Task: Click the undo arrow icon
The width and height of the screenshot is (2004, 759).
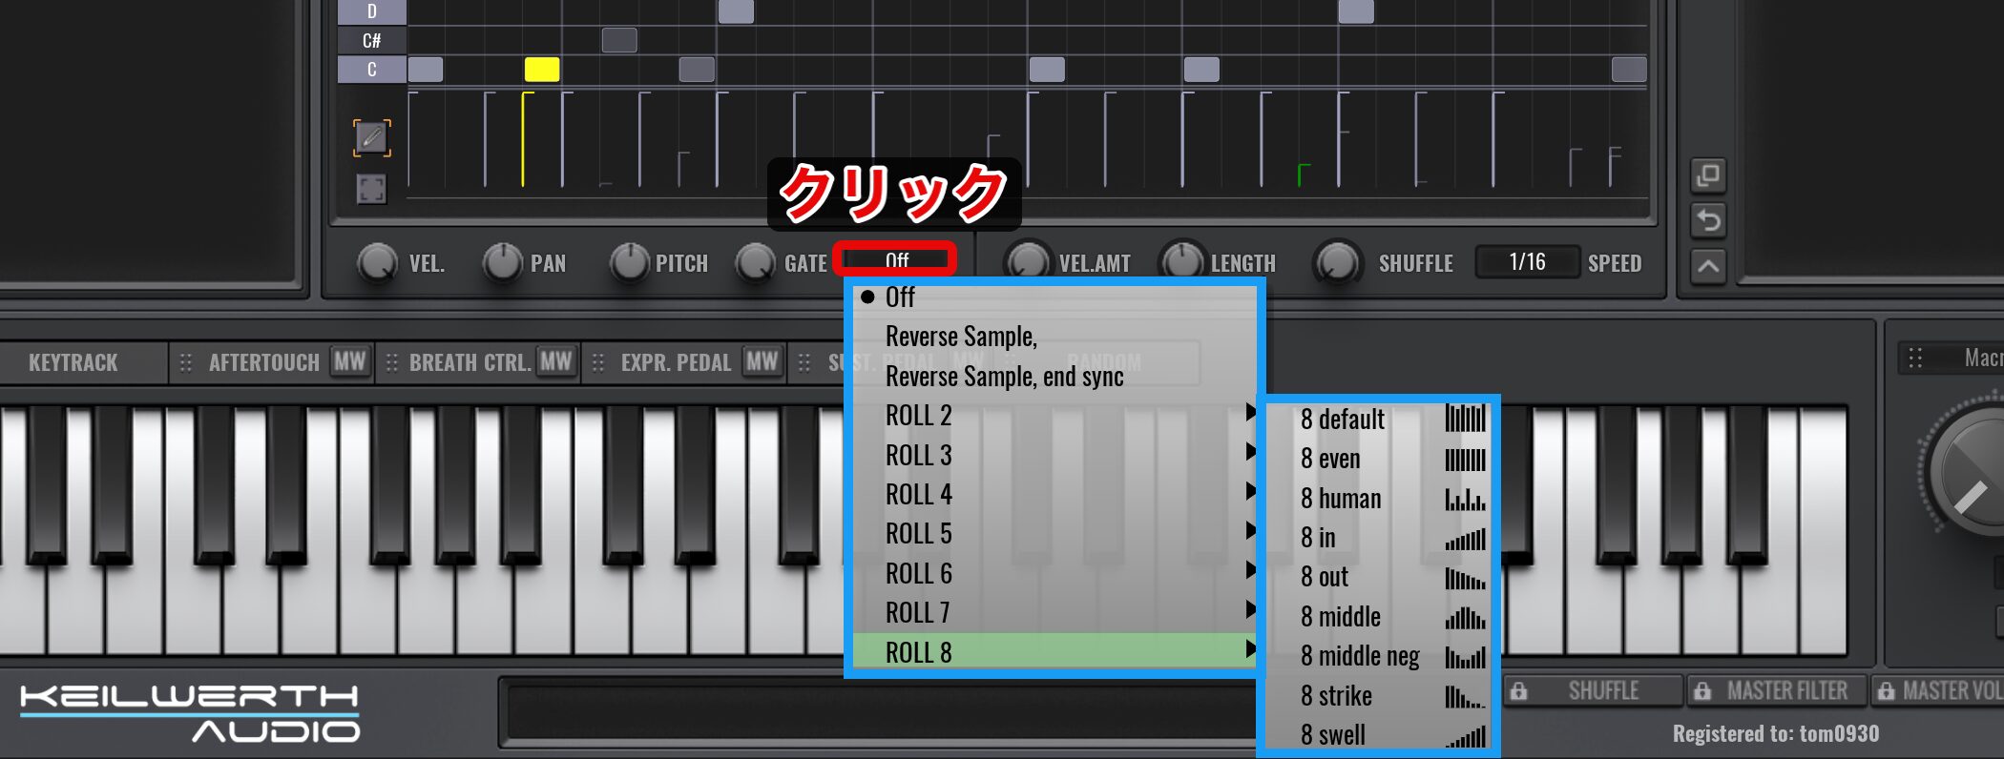Action: coord(1708,221)
